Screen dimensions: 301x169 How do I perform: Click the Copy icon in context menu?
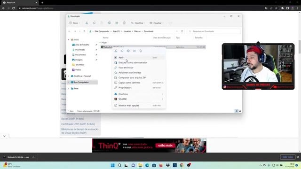(x=122, y=51)
